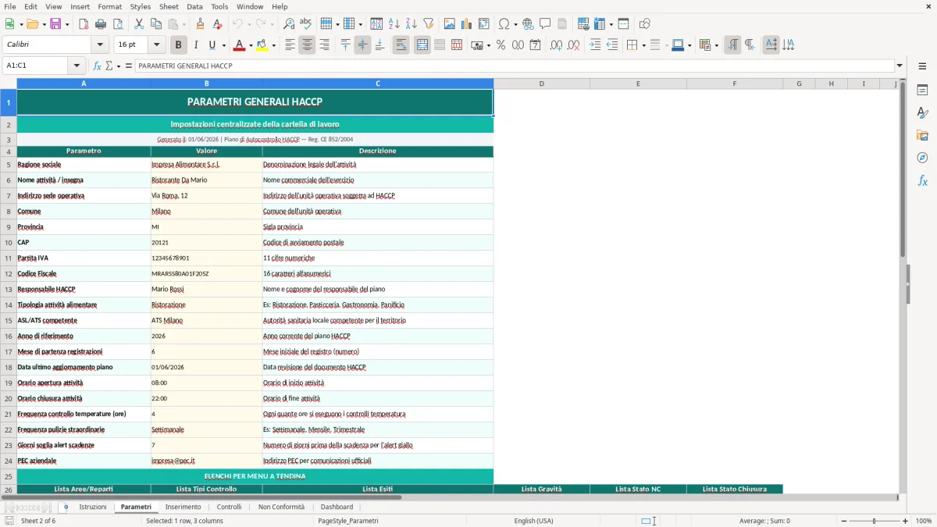Toggle Align Left
Viewport: 937px width, 527px height.
[x=290, y=45]
